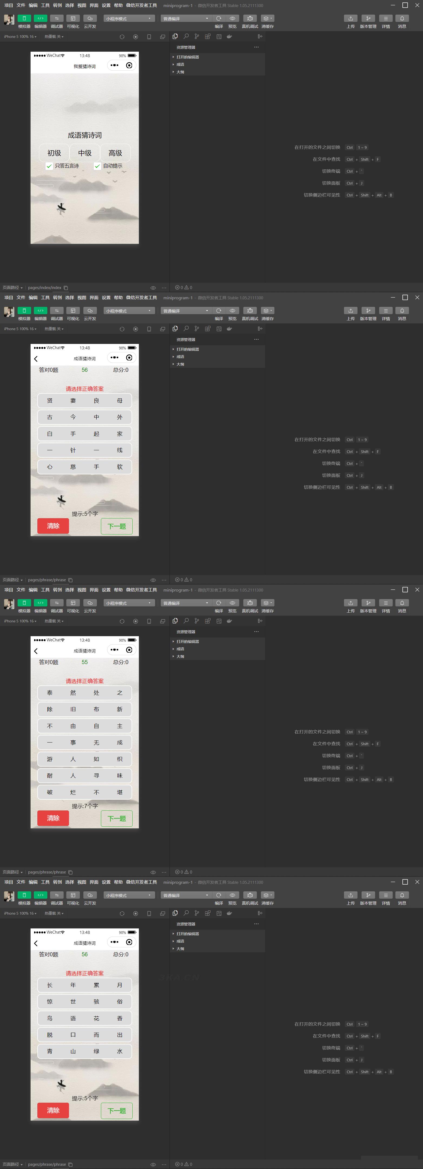
Task: Open the 小程序模式 dropdown in the topmost window
Action: [x=129, y=19]
